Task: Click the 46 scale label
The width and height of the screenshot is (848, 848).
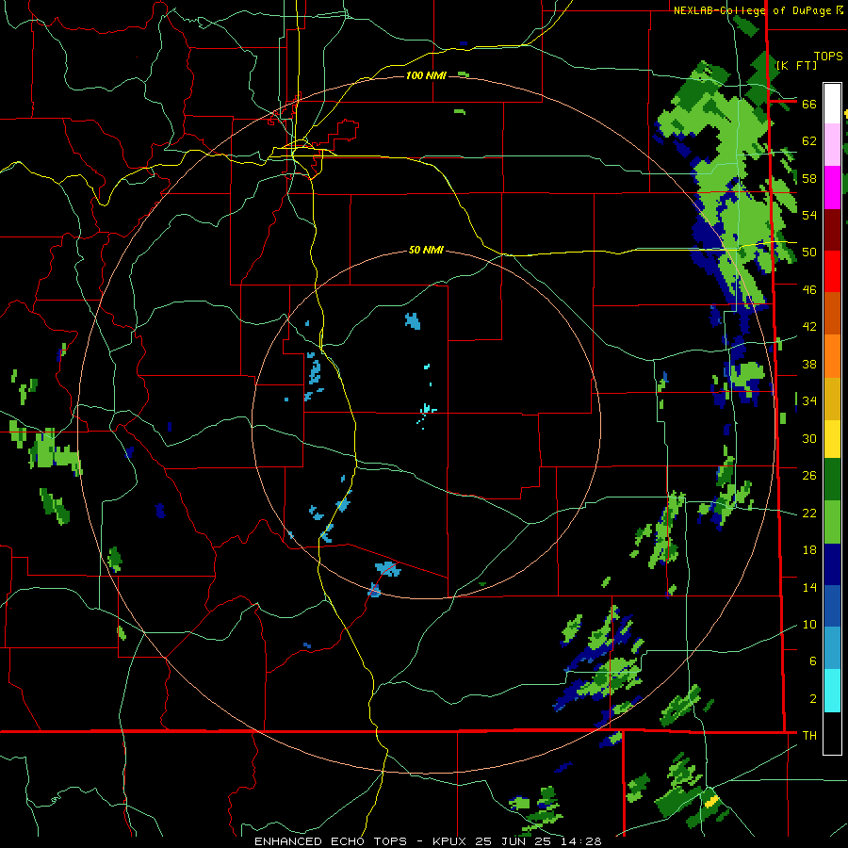Action: pos(809,289)
